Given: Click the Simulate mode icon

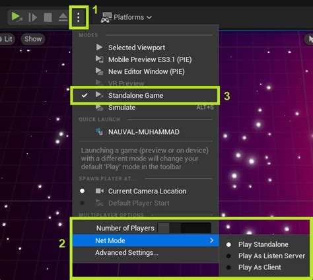Looking at the screenshot, I should pyautogui.click(x=99, y=107).
